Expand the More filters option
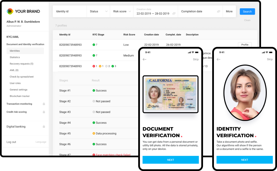277x171 pixels. click(229, 11)
